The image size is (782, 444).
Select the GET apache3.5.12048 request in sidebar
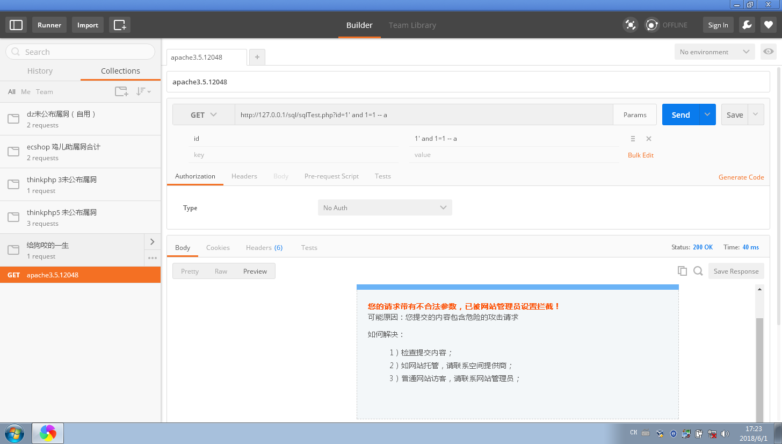pos(81,275)
